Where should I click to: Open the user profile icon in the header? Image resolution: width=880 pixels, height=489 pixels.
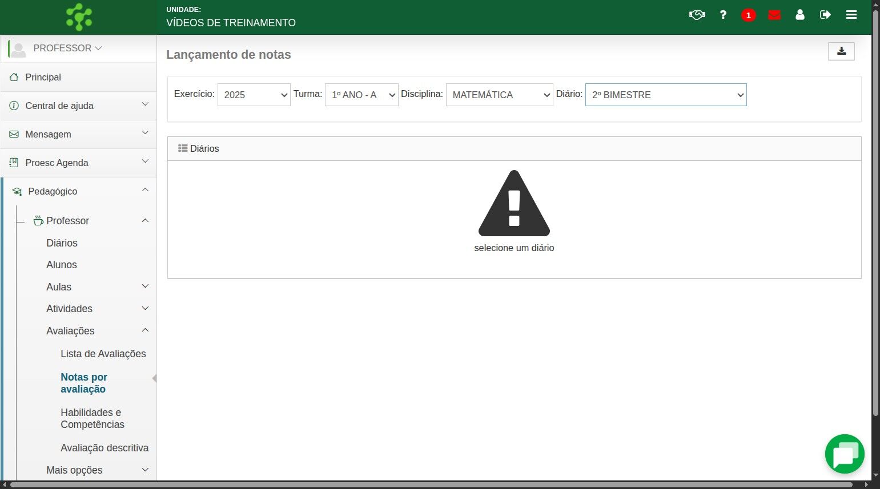coord(800,15)
